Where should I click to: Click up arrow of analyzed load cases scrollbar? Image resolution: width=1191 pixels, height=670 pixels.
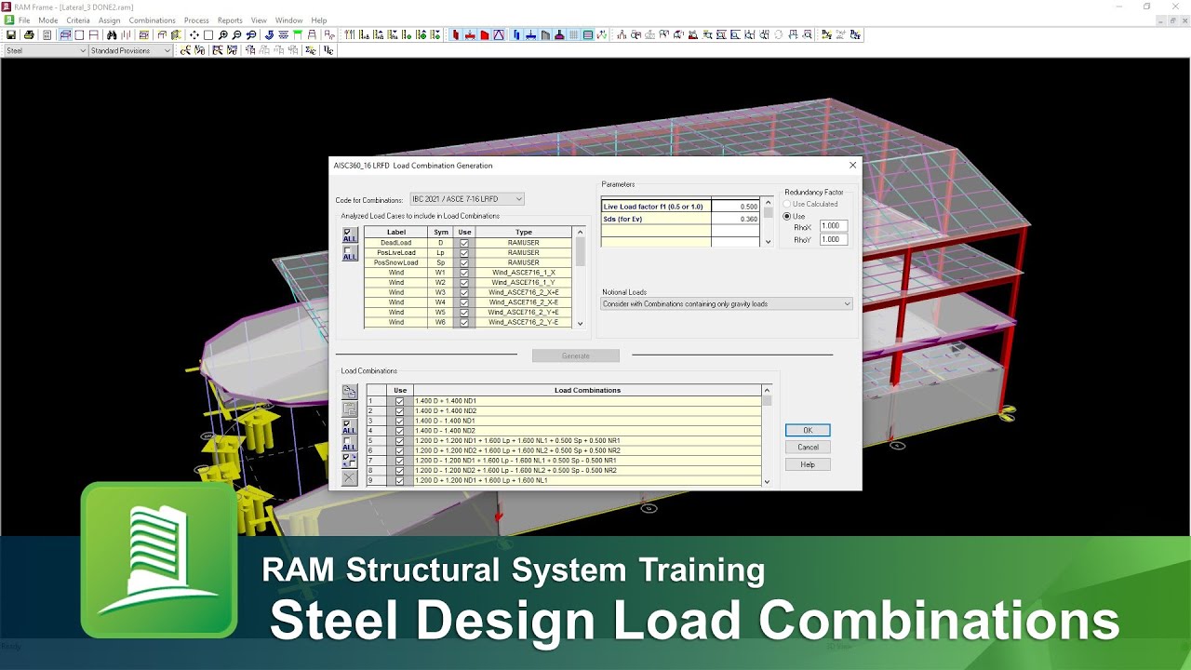[581, 232]
